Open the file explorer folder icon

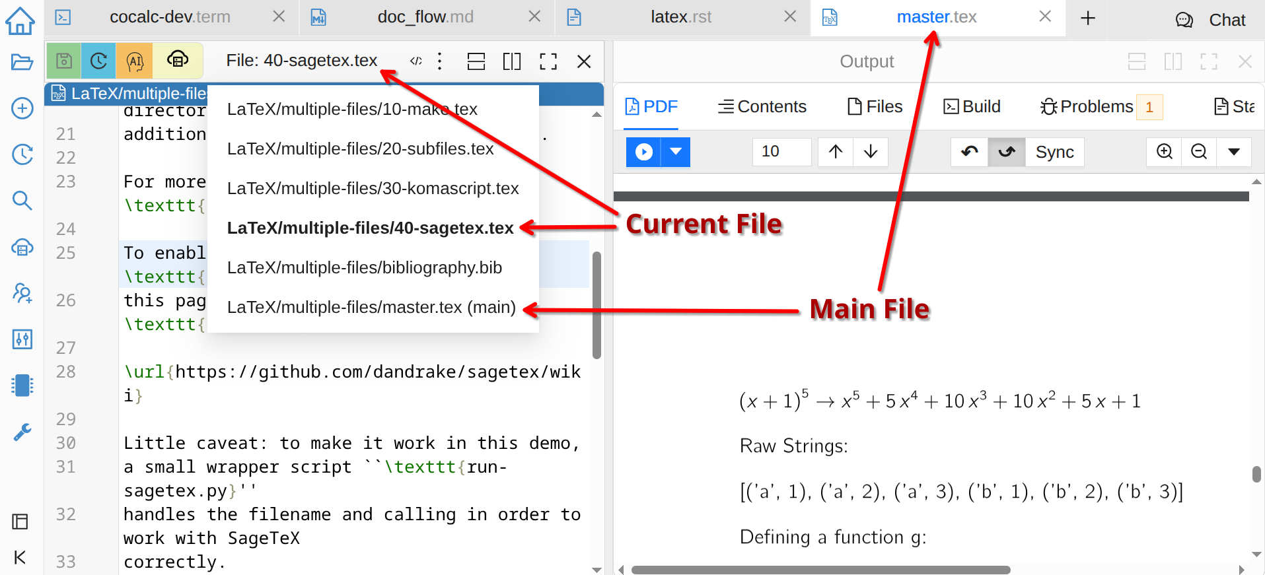point(22,62)
